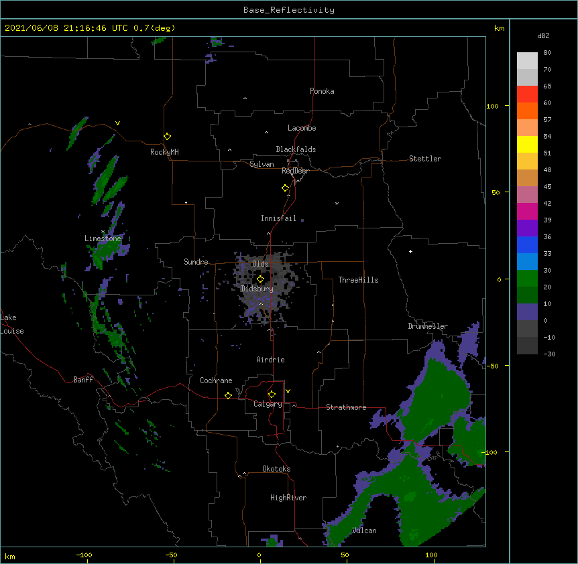Click the magenta 42 dBZ legend swatch
This screenshot has height=564, width=578.
527,211
